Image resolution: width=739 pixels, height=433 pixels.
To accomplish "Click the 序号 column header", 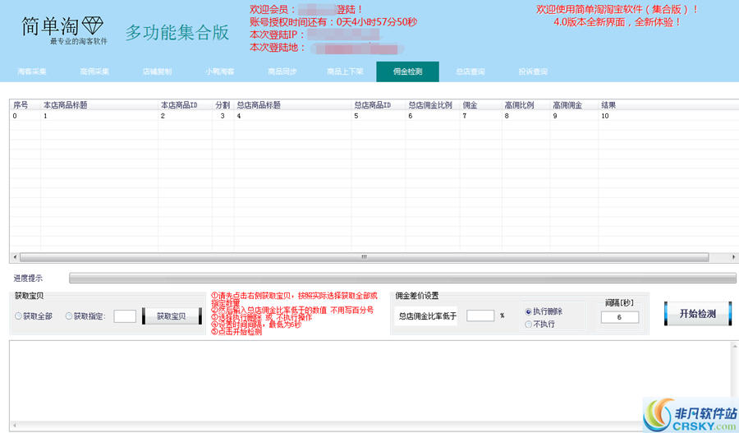I will click(25, 104).
